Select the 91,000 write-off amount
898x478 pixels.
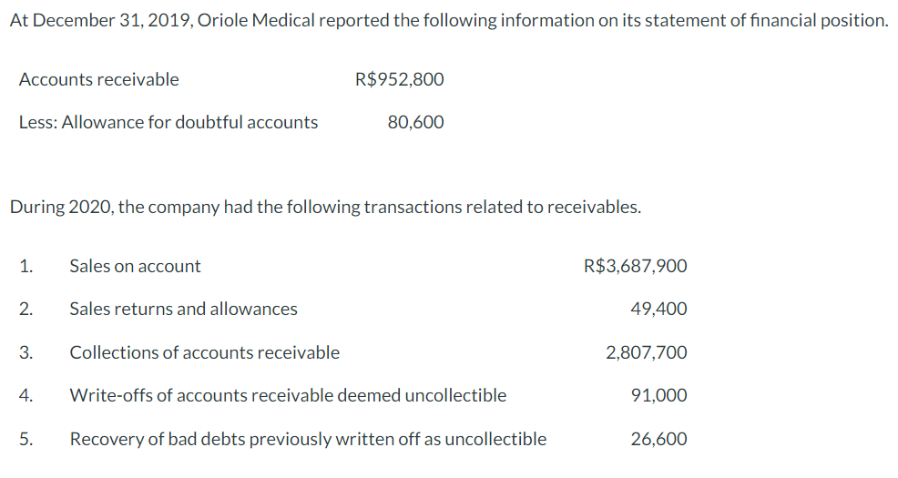pyautogui.click(x=658, y=395)
